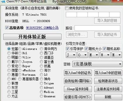Enable the 使用我的密钥和证书 checkbox
Viewport: 123px width, 101px height.
pos(67,8)
